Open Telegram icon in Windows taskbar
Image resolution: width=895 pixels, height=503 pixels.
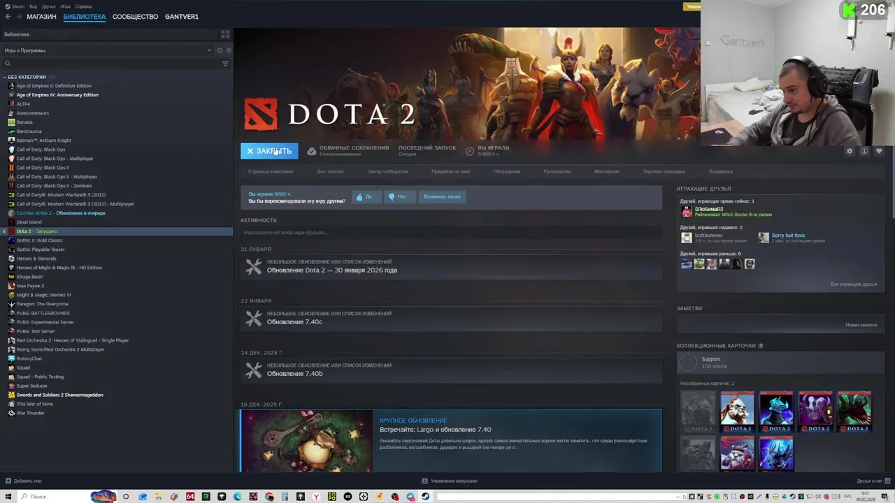click(410, 497)
